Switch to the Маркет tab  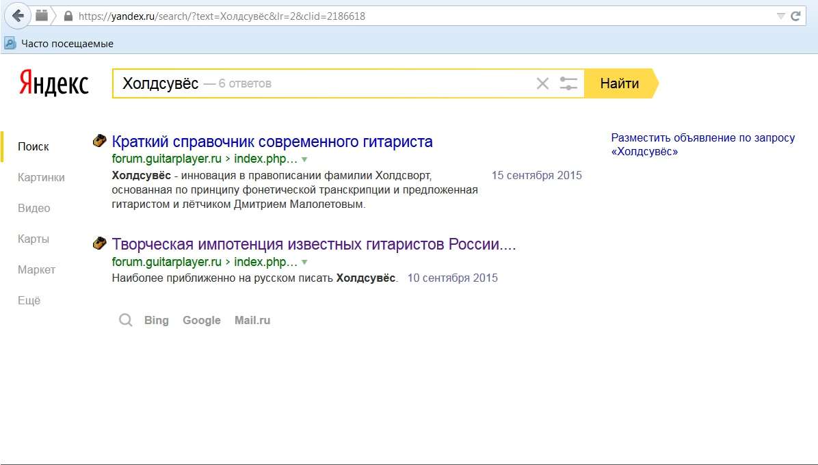coord(36,269)
